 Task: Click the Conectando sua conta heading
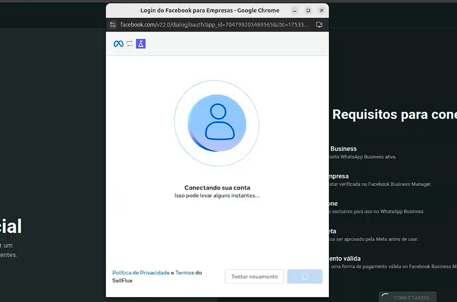click(217, 187)
